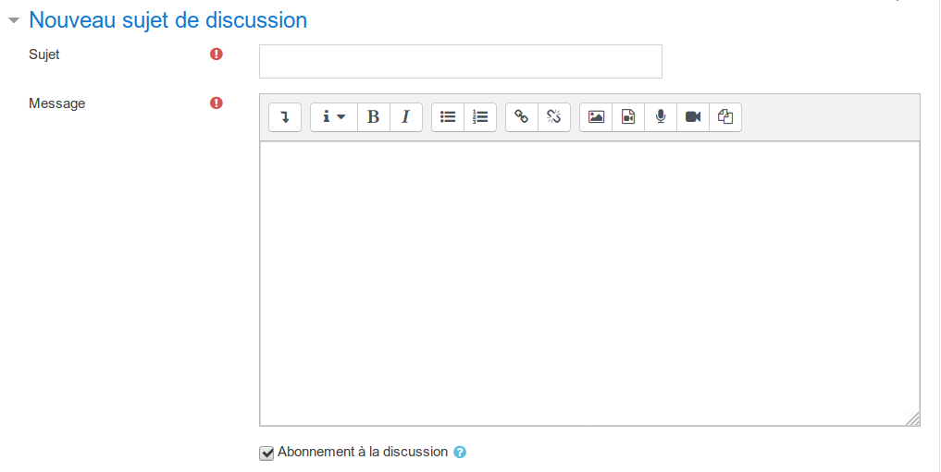Open paragraph styles dropdown in toolbar

tap(334, 116)
